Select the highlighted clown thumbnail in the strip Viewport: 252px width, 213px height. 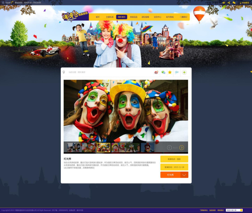(x=103, y=148)
